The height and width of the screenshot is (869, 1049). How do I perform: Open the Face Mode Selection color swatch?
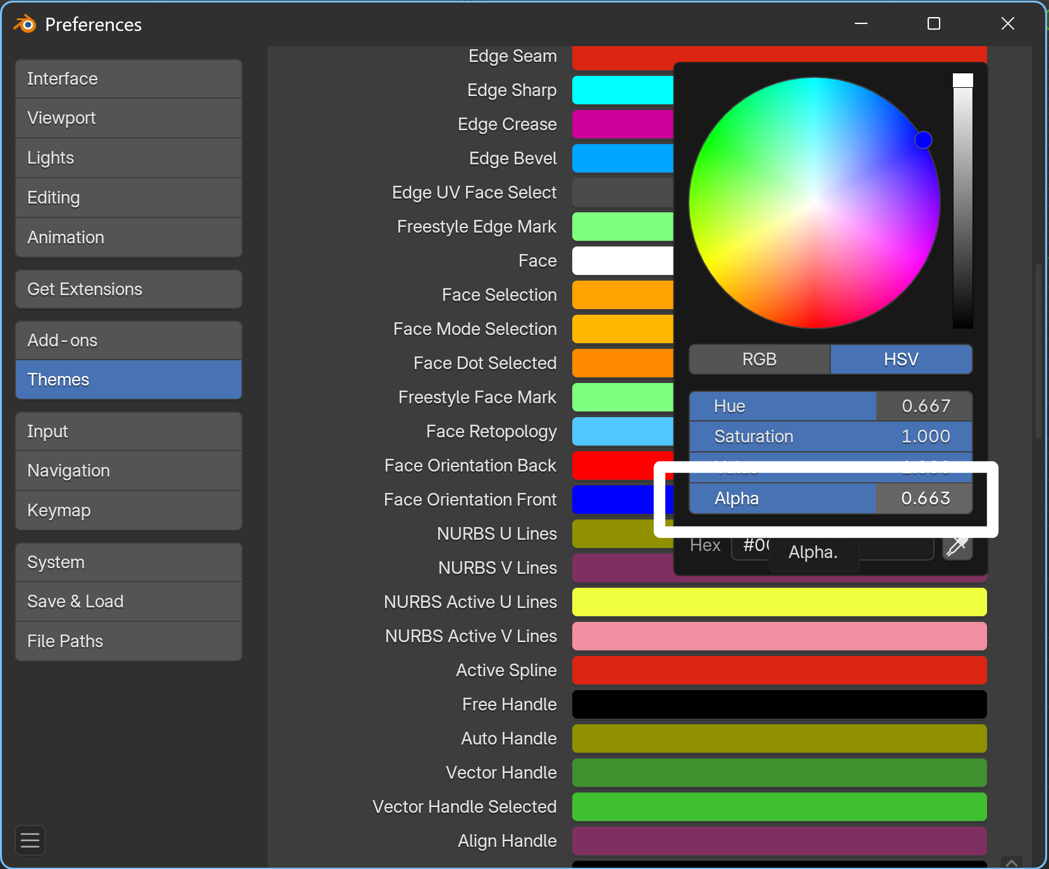click(623, 329)
